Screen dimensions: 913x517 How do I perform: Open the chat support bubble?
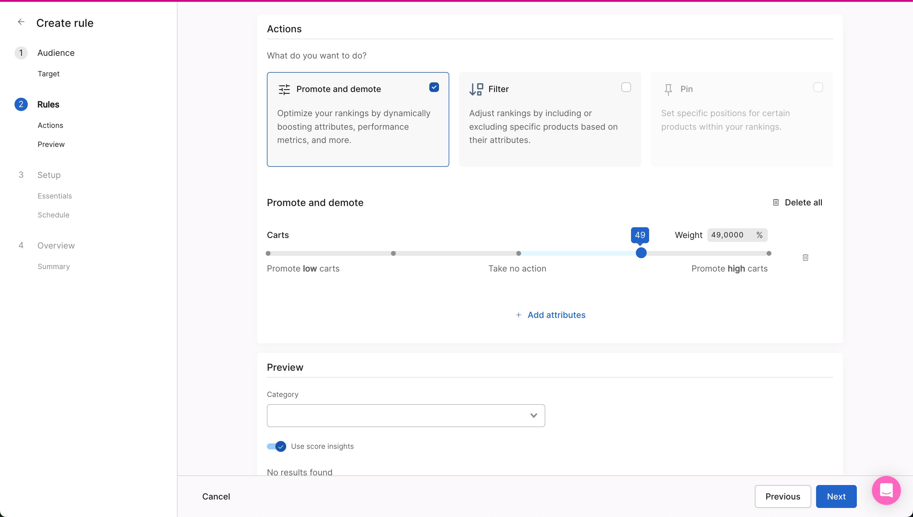pyautogui.click(x=886, y=490)
